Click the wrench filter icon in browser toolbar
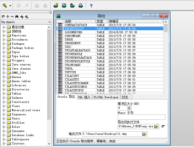Image resolution: width=194 pixels, height=148 pixels. click(22, 17)
